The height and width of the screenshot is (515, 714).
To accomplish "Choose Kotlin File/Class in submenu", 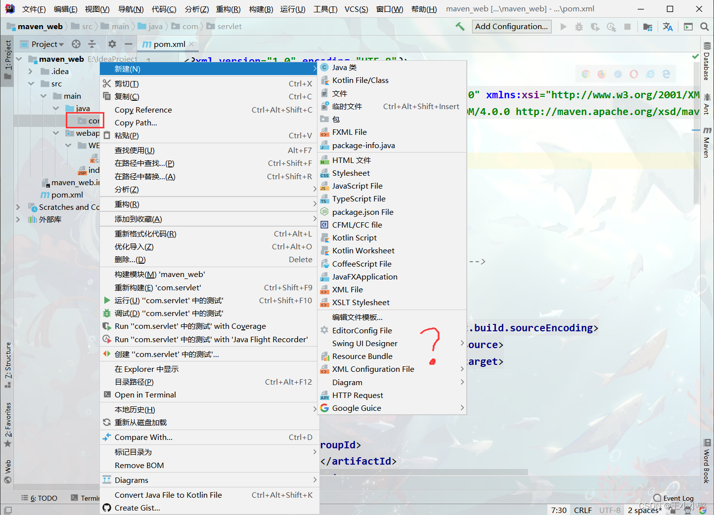I will 392,80.
